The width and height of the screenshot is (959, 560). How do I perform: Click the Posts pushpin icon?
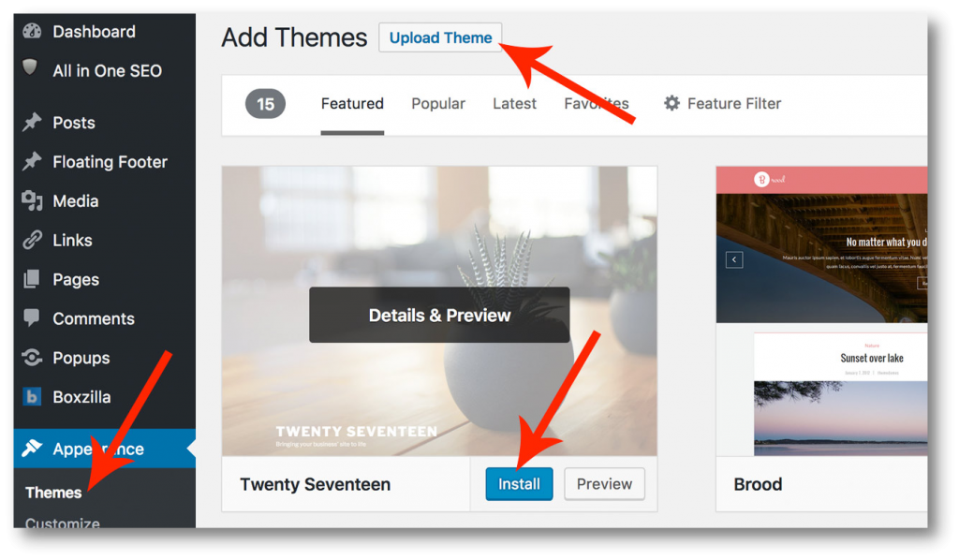click(x=33, y=123)
